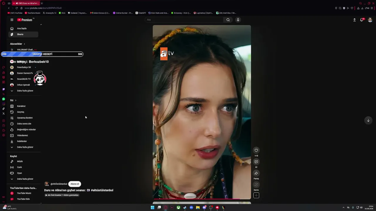This screenshot has width=376, height=211.
Task: Open the comments on this Short
Action: point(256,162)
